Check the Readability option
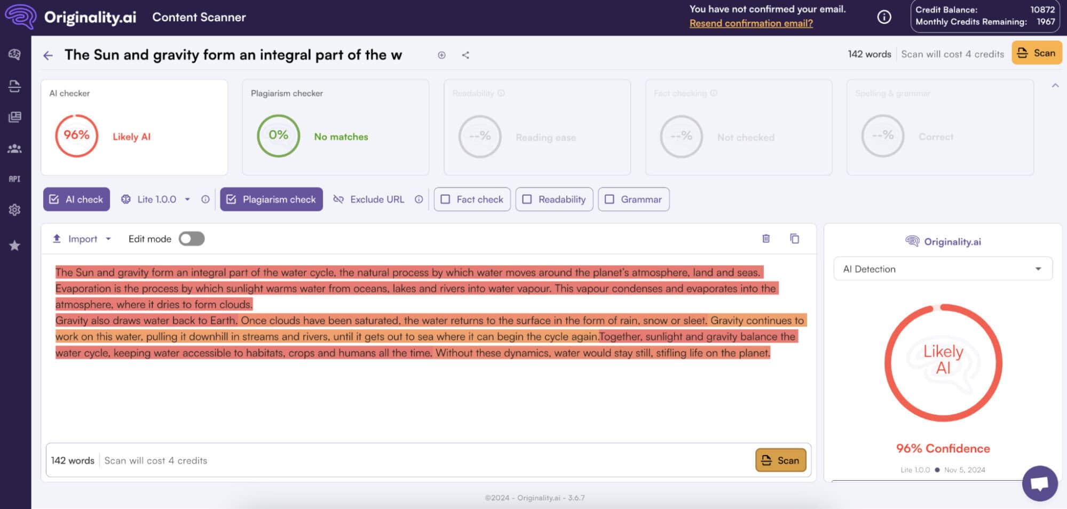This screenshot has width=1067, height=509. (528, 199)
